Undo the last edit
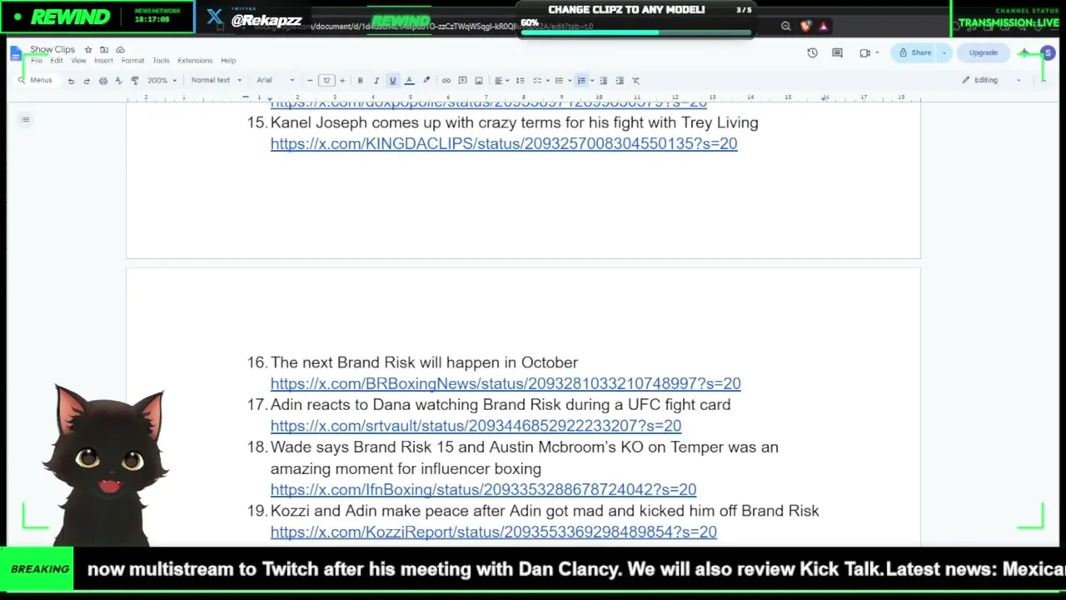This screenshot has width=1066, height=600. (x=71, y=81)
